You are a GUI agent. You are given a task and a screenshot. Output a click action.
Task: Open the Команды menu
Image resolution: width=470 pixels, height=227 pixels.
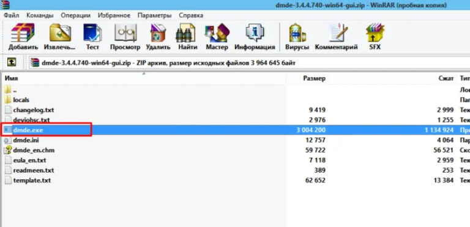[40, 15]
